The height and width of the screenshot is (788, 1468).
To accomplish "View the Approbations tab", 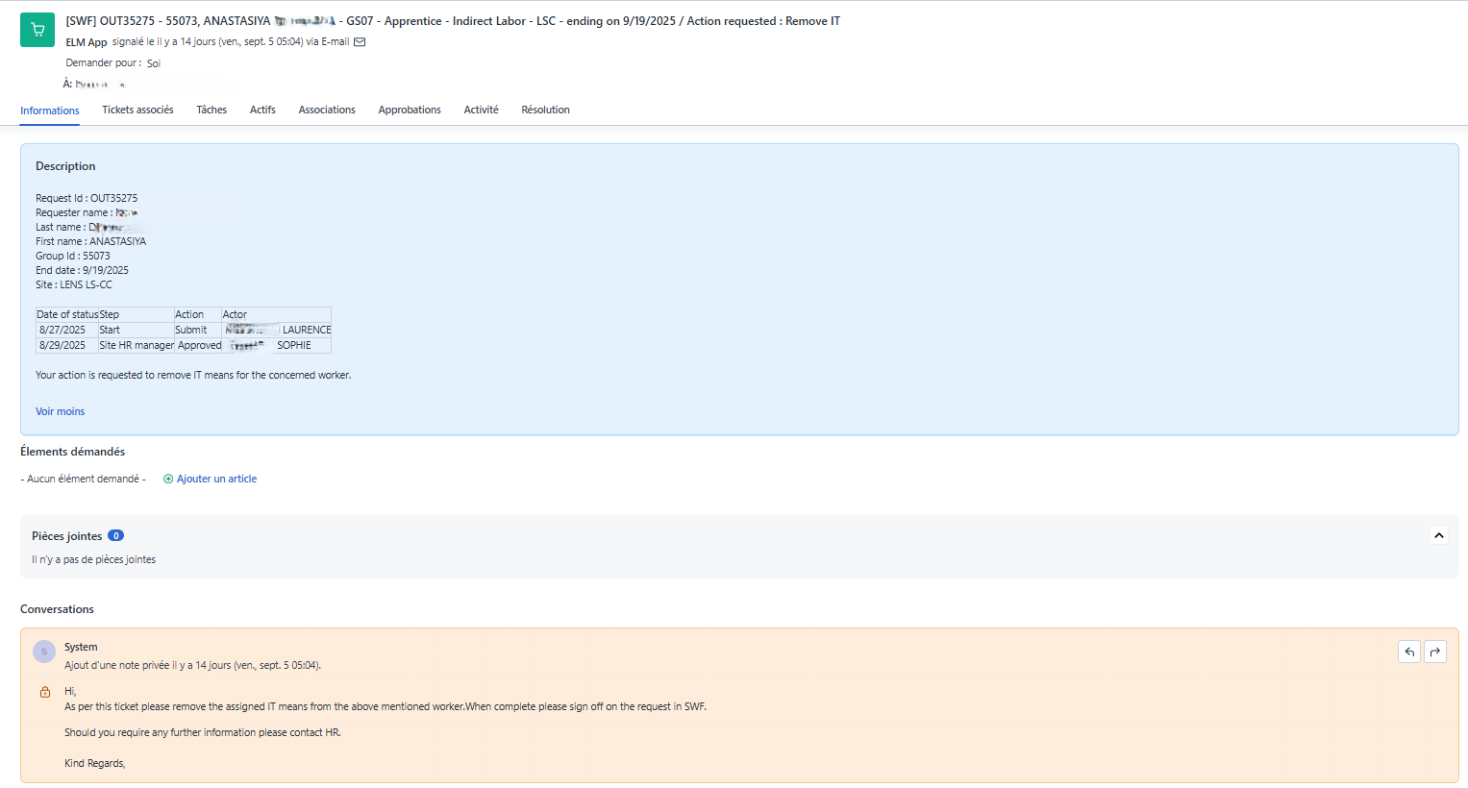I will pyautogui.click(x=410, y=111).
